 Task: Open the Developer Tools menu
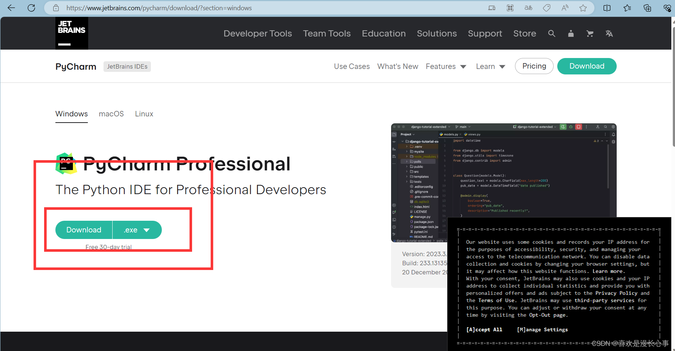pos(258,34)
